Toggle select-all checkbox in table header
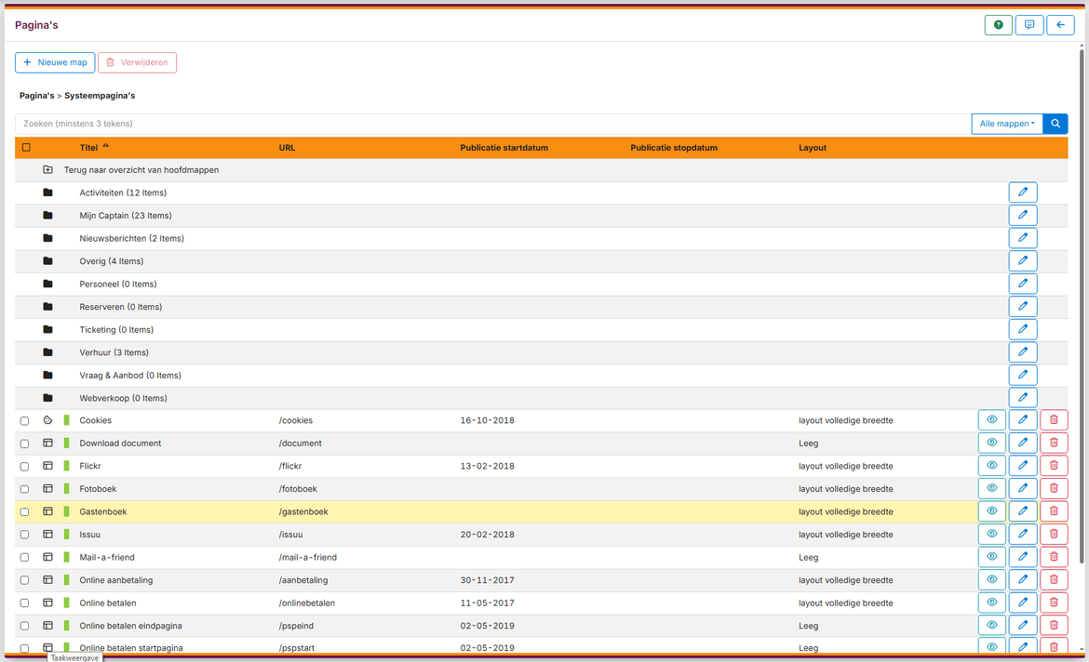Screen dimensions: 1089x662 tap(26, 148)
